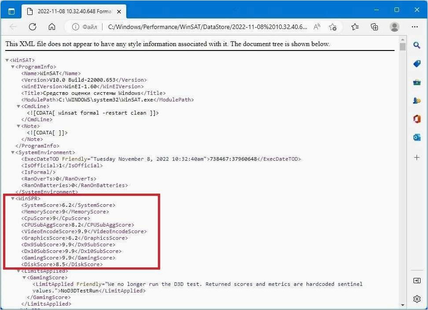Open the tab actions menu icon
The height and width of the screenshot is (310, 428).
tap(11, 11)
